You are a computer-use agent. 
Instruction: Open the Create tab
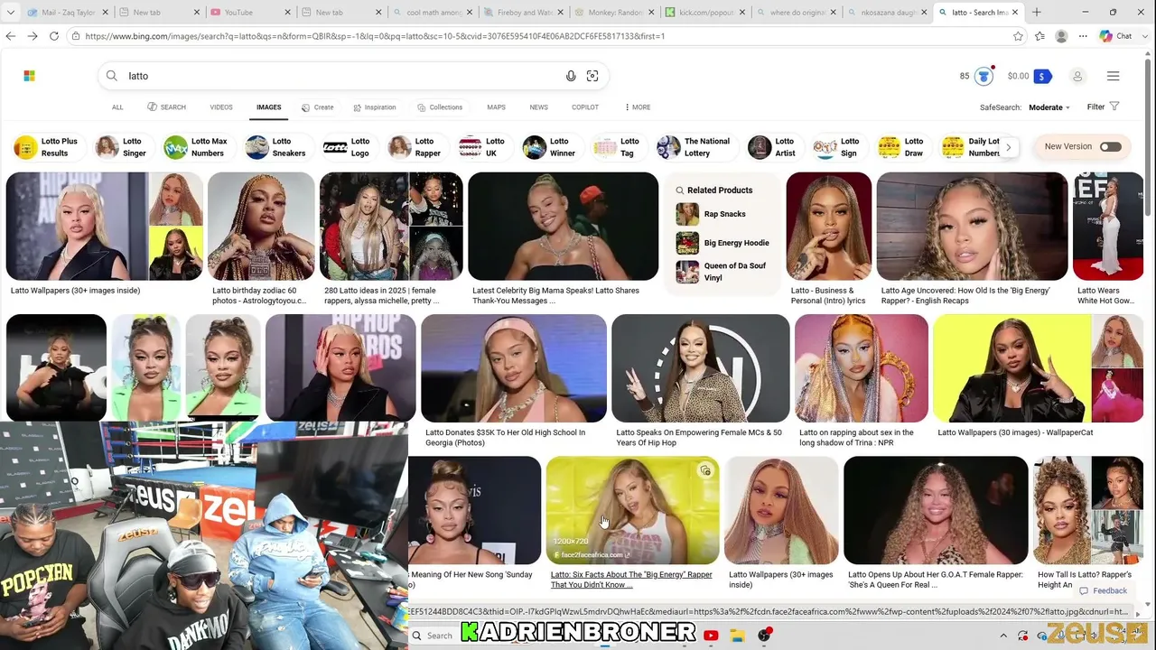318,107
